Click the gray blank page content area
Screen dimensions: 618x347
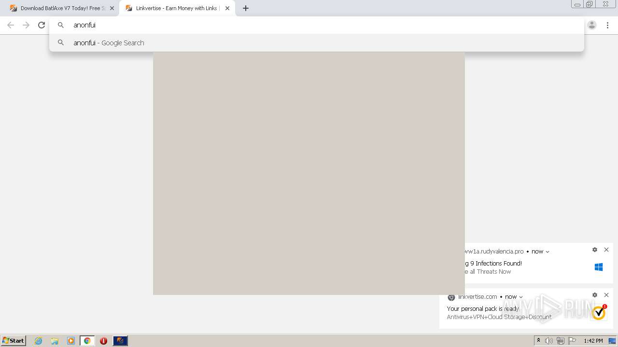pyautogui.click(x=309, y=173)
